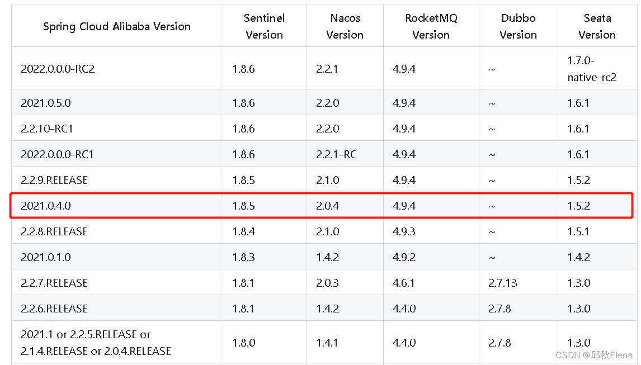Click Seata value "1.5.1"
Image resolution: width=641 pixels, height=365 pixels.
[578, 231]
